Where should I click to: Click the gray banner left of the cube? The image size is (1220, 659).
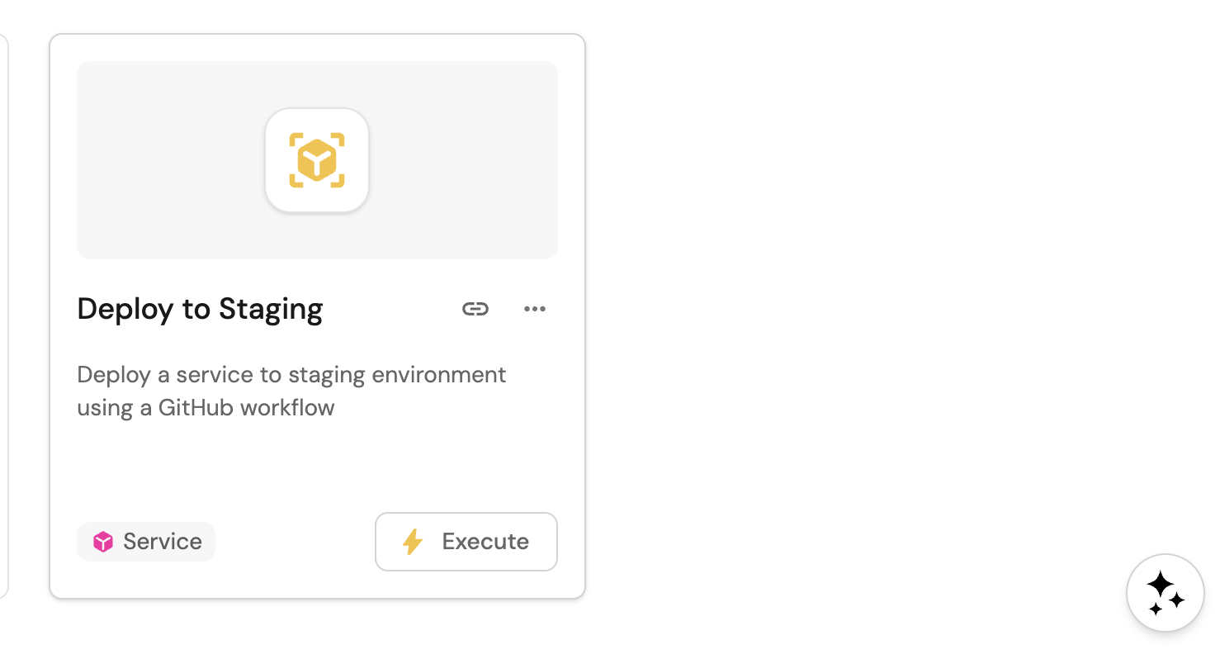[x=165, y=160]
